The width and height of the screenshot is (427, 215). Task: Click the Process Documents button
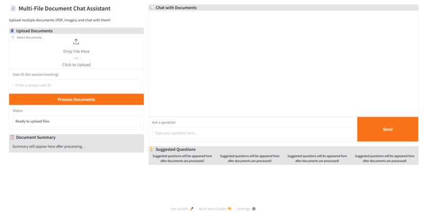76,100
